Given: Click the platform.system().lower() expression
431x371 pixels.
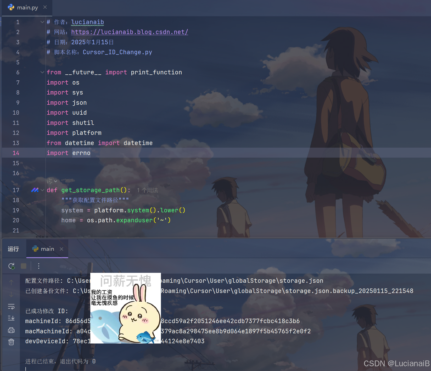Looking at the screenshot, I should pyautogui.click(x=140, y=210).
